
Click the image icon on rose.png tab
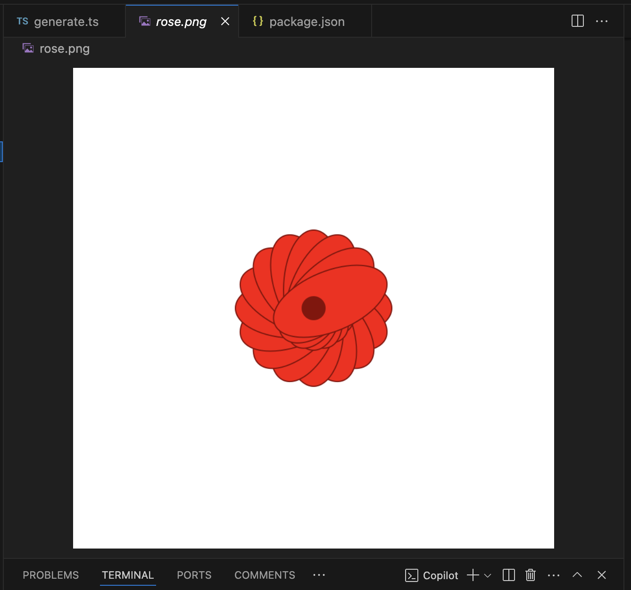[145, 21]
